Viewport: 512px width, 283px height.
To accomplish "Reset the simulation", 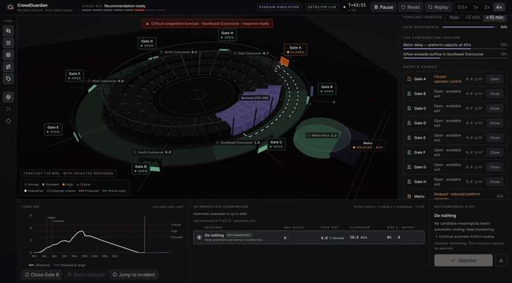I will 410,7.
